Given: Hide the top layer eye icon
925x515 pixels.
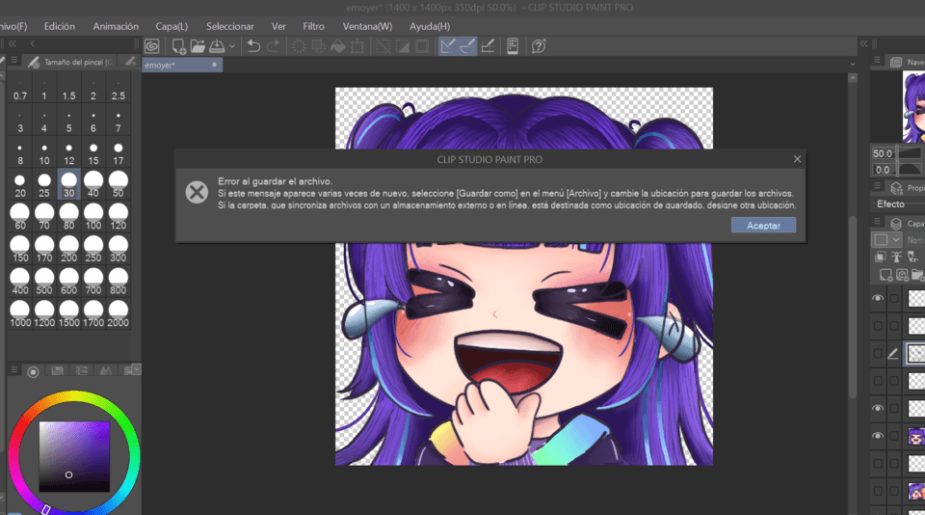Looking at the screenshot, I should [878, 299].
